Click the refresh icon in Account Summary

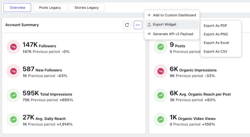tap(127, 25)
